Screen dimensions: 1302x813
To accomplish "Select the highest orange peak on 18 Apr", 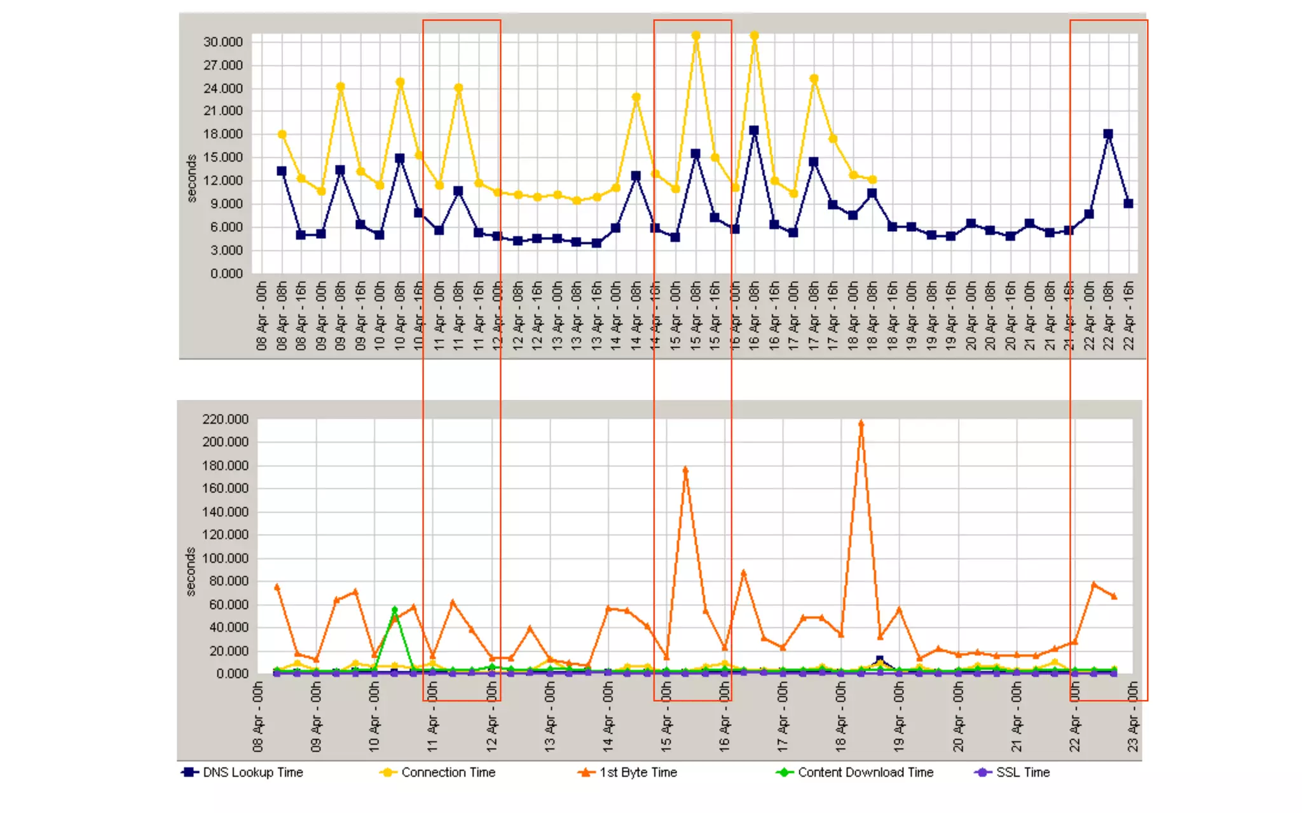I will [861, 424].
